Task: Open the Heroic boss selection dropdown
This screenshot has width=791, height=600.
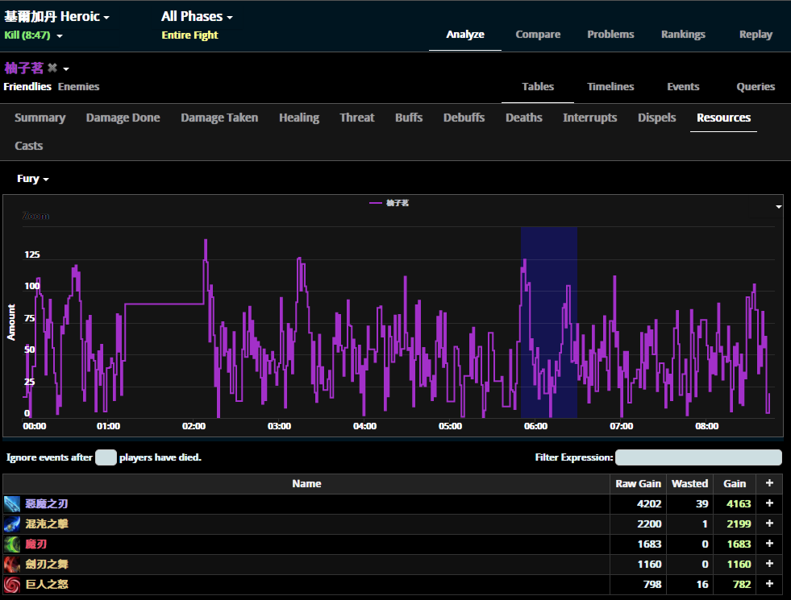Action: click(x=57, y=17)
